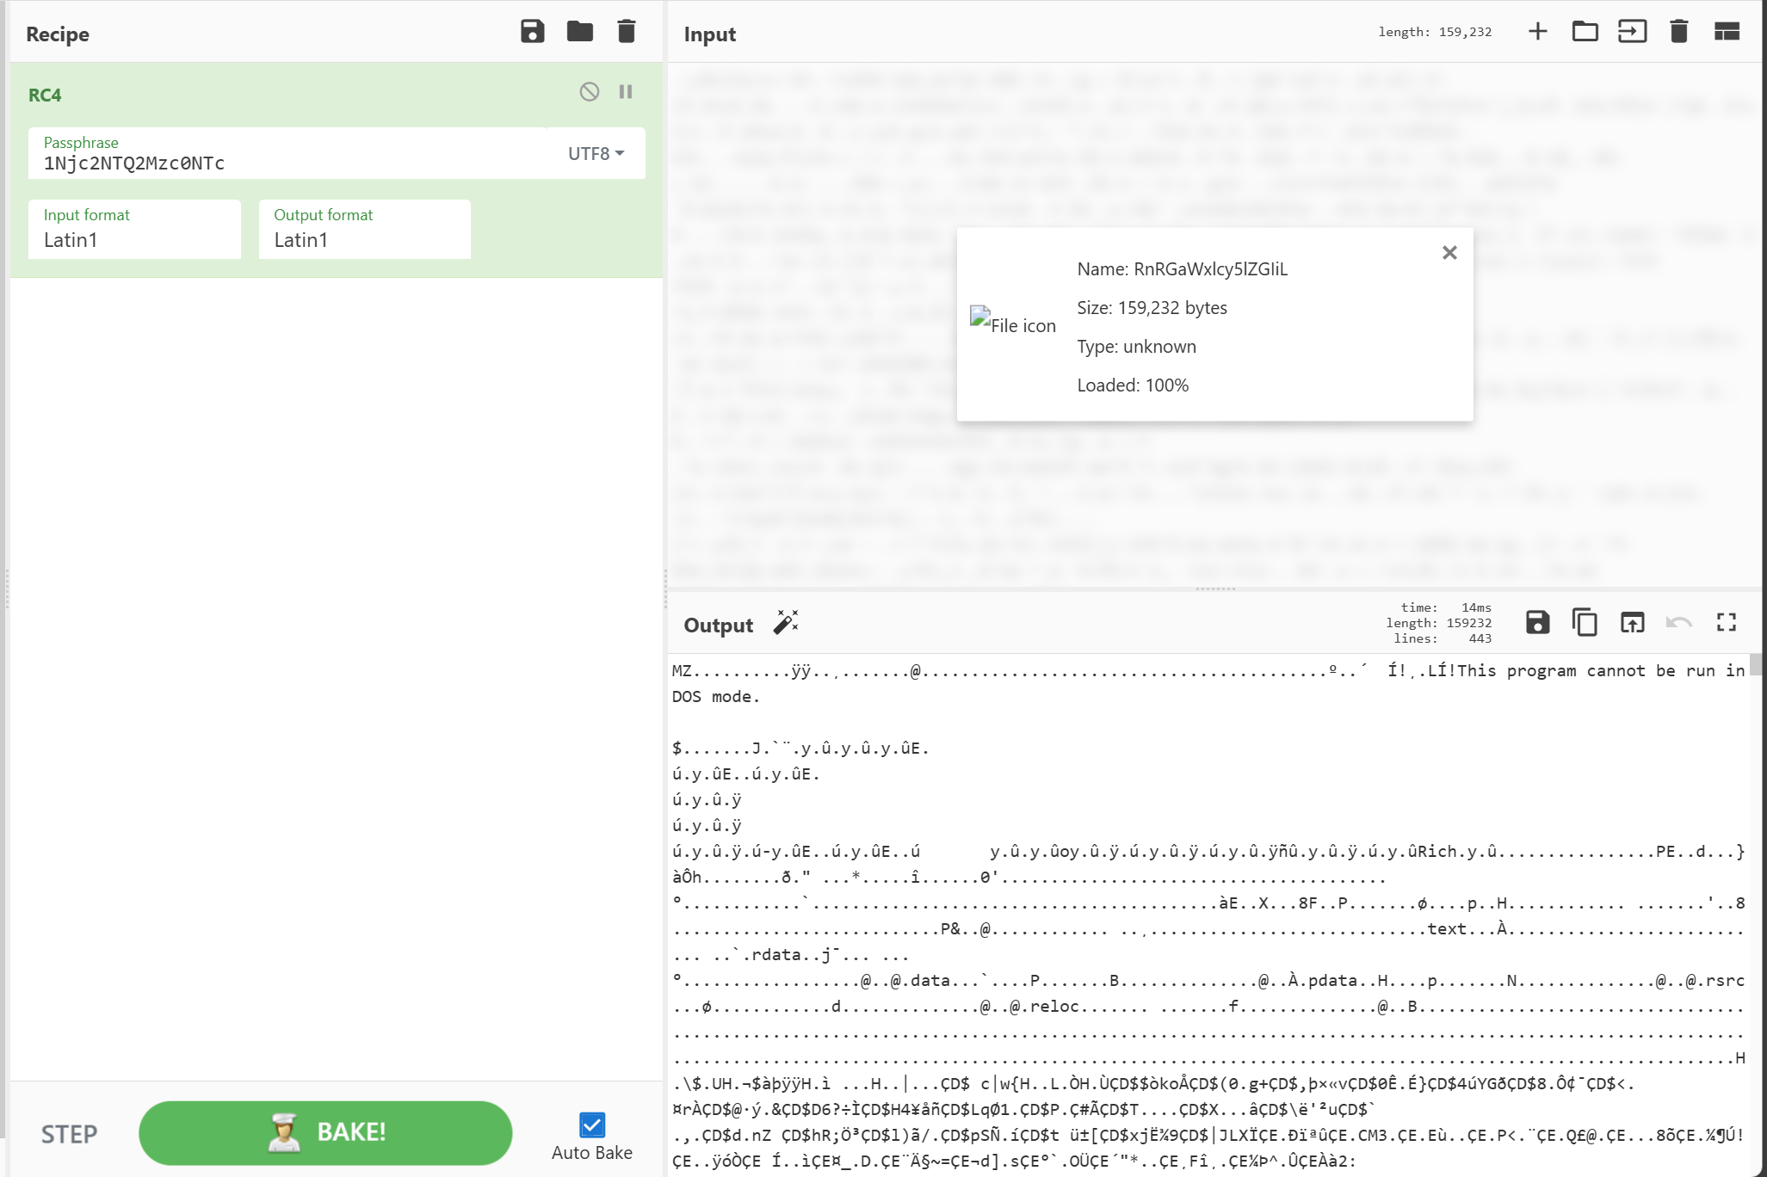Open the UTF8 passphrase encoding dropdown

pyautogui.click(x=596, y=154)
